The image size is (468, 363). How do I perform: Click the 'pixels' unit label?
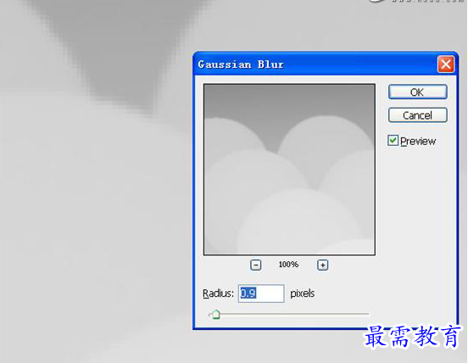pyautogui.click(x=303, y=293)
